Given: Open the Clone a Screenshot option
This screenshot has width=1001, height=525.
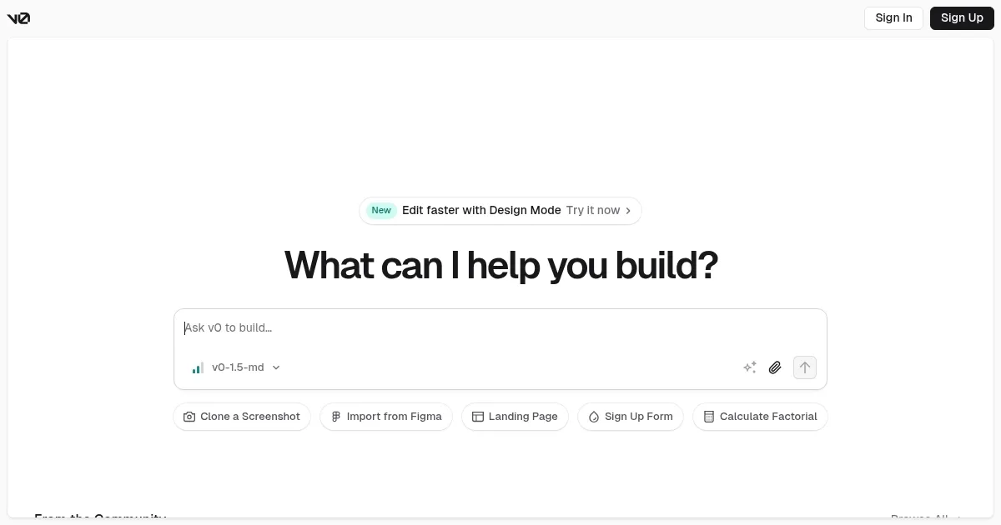Looking at the screenshot, I should point(242,416).
